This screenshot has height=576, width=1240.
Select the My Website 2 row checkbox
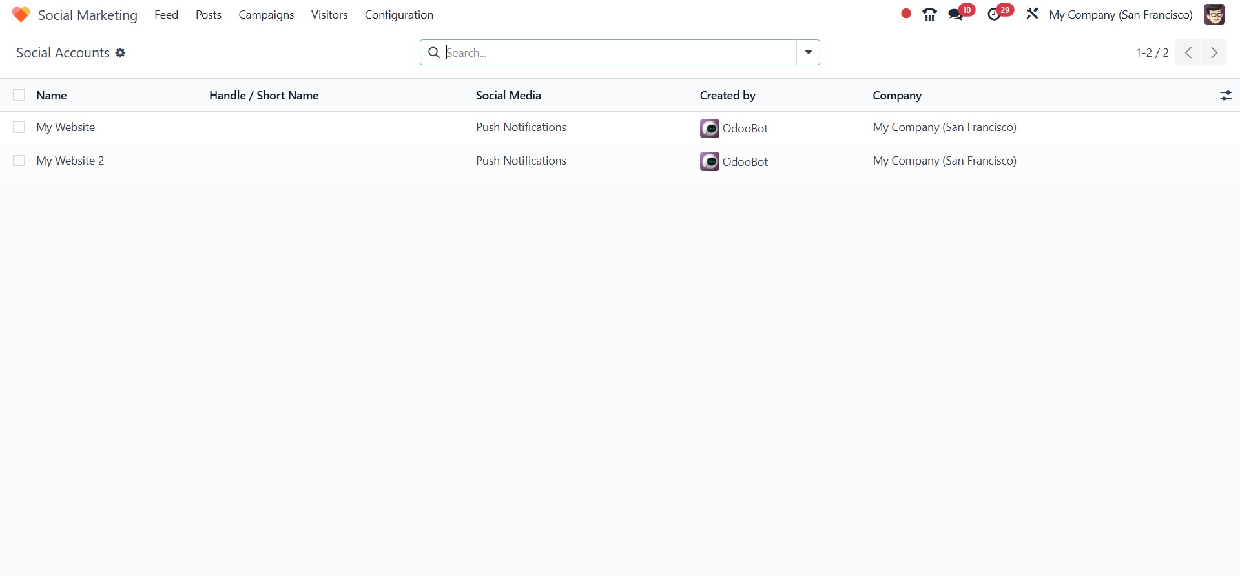(x=19, y=161)
